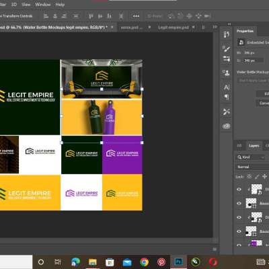The height and width of the screenshot is (269, 269).
Task: Open Brush Settings panel icon
Action: pyautogui.click(x=226, y=48)
